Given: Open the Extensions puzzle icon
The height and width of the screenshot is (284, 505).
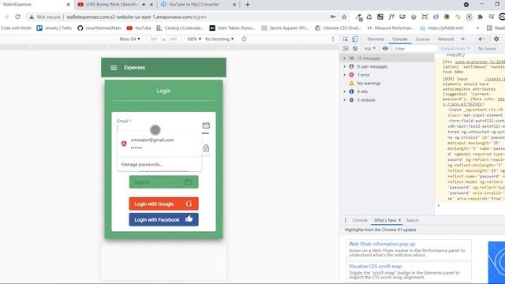Looking at the screenshot, I should pos(481,17).
